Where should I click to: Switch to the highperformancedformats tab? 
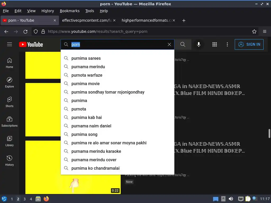pyautogui.click(x=147, y=20)
